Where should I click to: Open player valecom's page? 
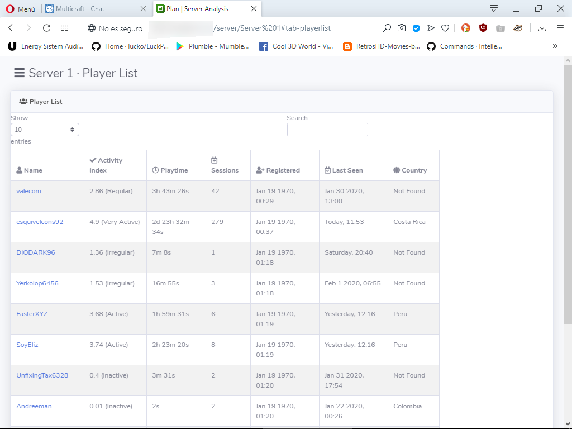[x=28, y=191]
